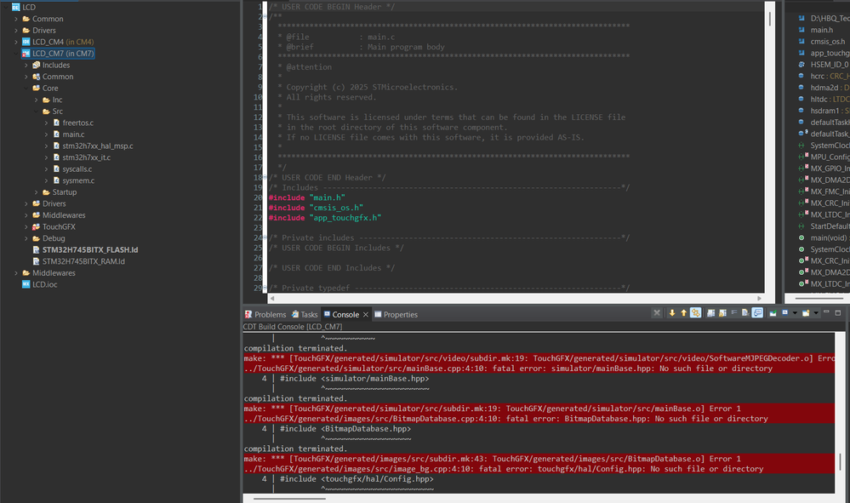Select main(void) in the outline panel
The image size is (850, 503).
click(829, 238)
